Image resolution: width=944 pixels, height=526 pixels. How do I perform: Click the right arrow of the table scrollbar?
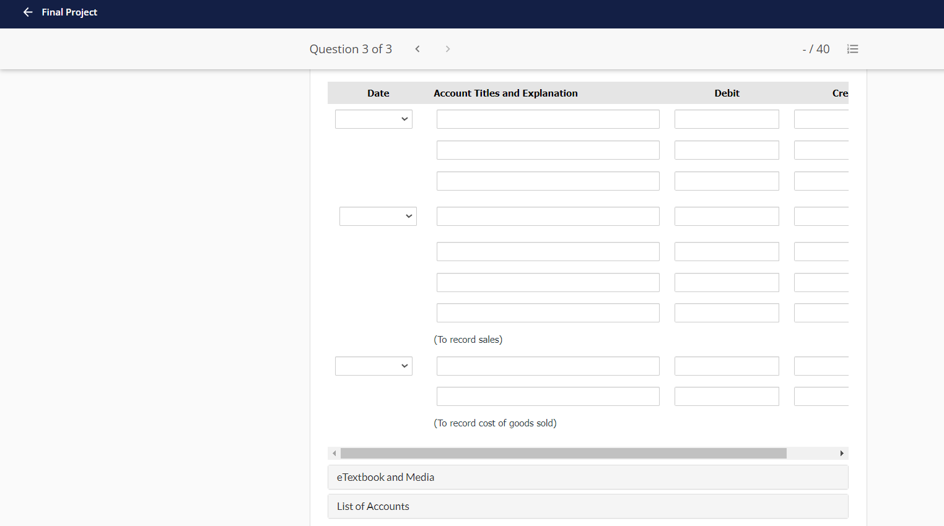pos(842,453)
